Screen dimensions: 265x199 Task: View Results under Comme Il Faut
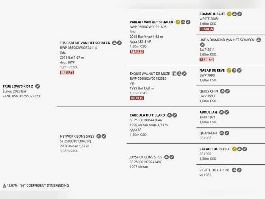pos(207,29)
